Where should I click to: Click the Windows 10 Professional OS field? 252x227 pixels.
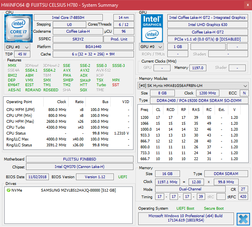[185, 218]
